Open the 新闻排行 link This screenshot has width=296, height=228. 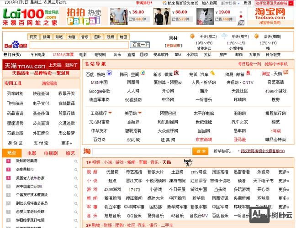[144, 3]
